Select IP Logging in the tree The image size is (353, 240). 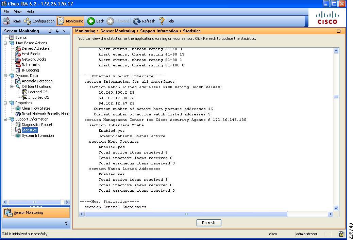tap(31, 70)
